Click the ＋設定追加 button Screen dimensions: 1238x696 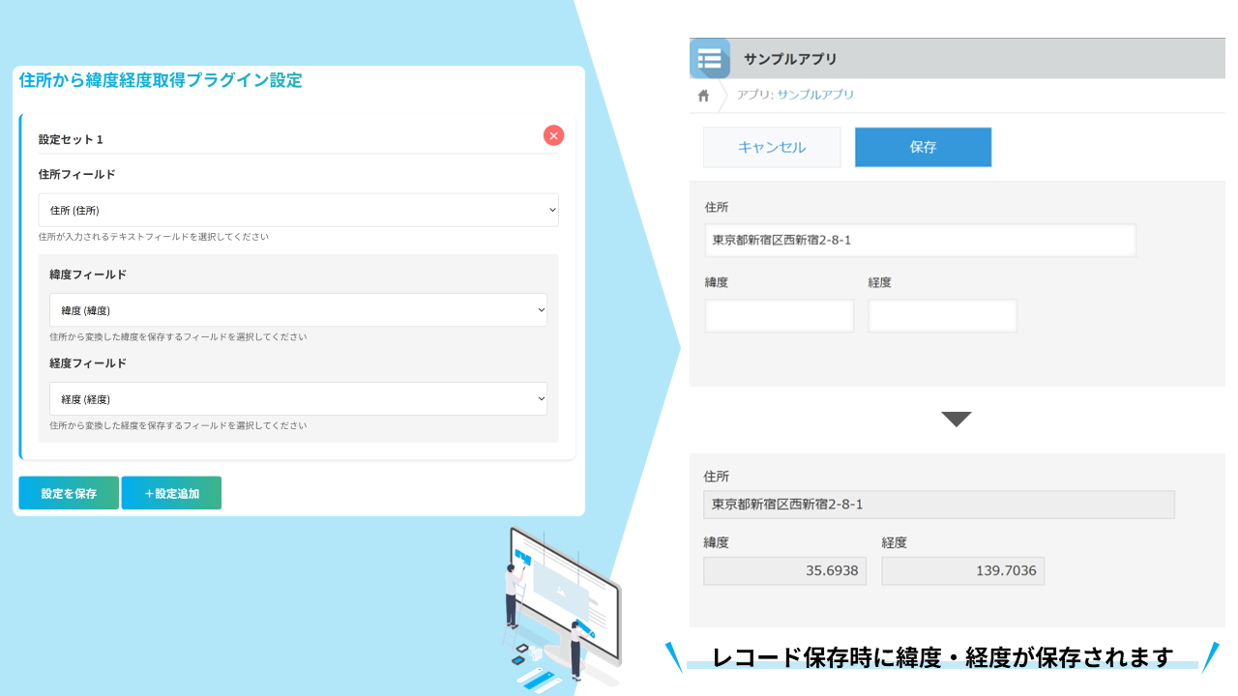coord(171,492)
